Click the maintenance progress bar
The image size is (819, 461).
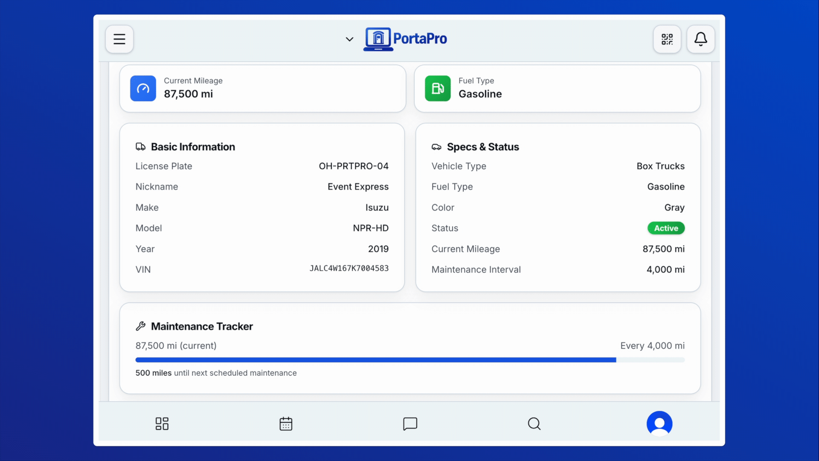[409, 360]
